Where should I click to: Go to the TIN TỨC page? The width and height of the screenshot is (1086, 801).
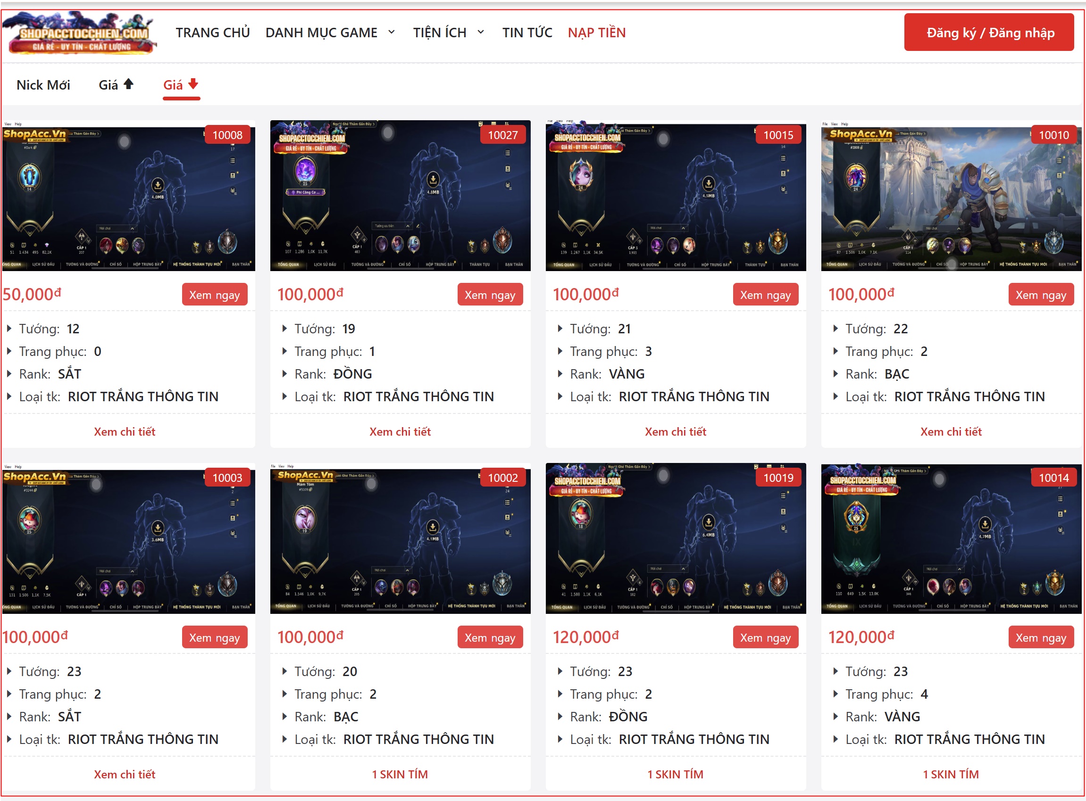[x=527, y=33]
